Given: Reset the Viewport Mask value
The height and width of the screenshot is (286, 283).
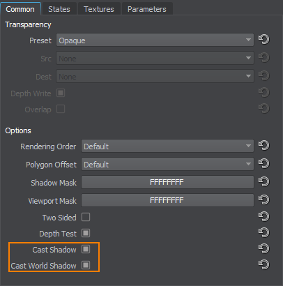Looking at the screenshot, I should pos(263,200).
